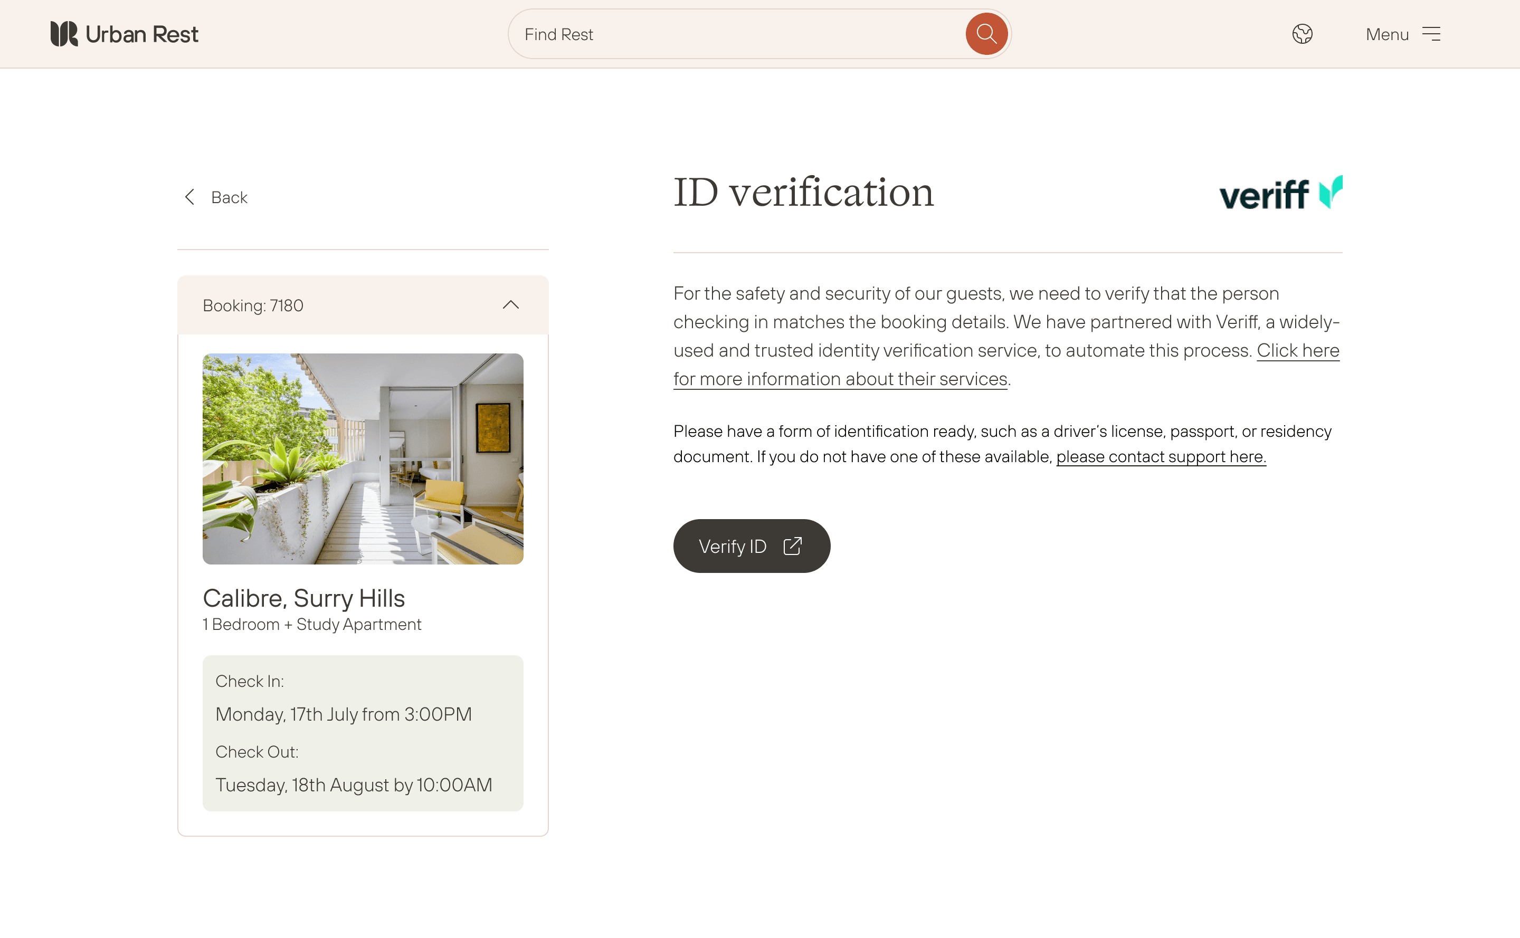Open the globe language icon
The image size is (1520, 938).
tap(1303, 34)
